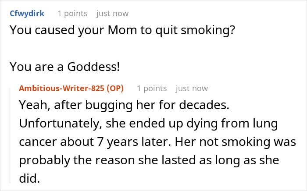Click the word 'decades.' in the OP reply
Image resolution: width=307 pixels, height=191 pixels.
click(x=204, y=105)
